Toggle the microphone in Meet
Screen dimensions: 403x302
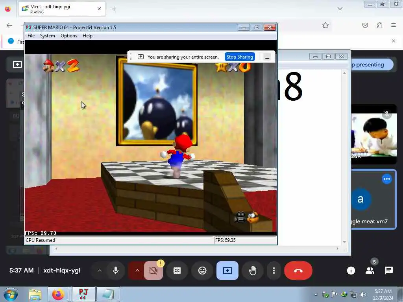pos(116,271)
